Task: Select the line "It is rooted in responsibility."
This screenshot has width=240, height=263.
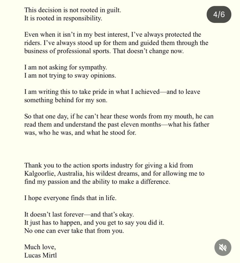Action: (63, 19)
